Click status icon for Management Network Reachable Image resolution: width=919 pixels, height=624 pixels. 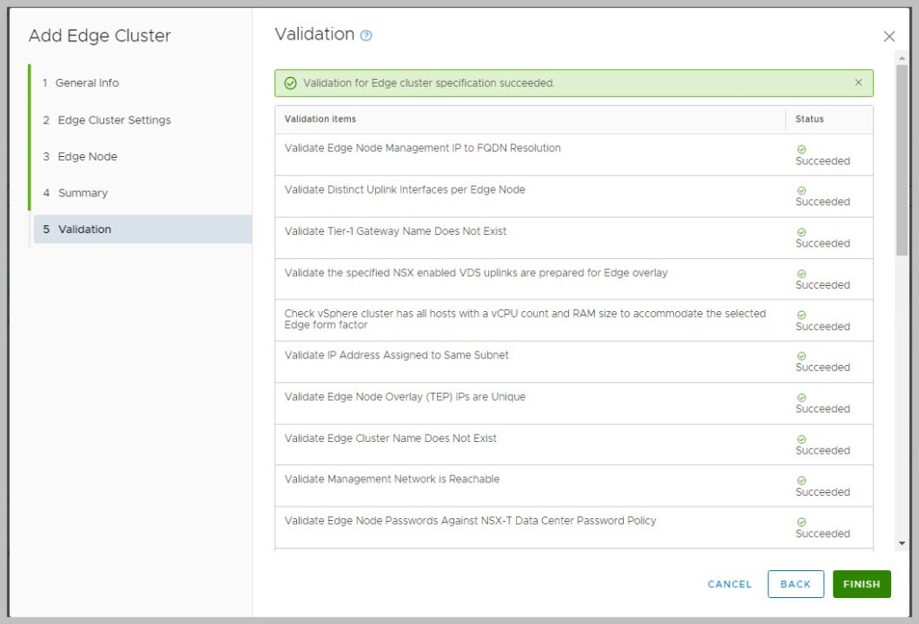[801, 481]
